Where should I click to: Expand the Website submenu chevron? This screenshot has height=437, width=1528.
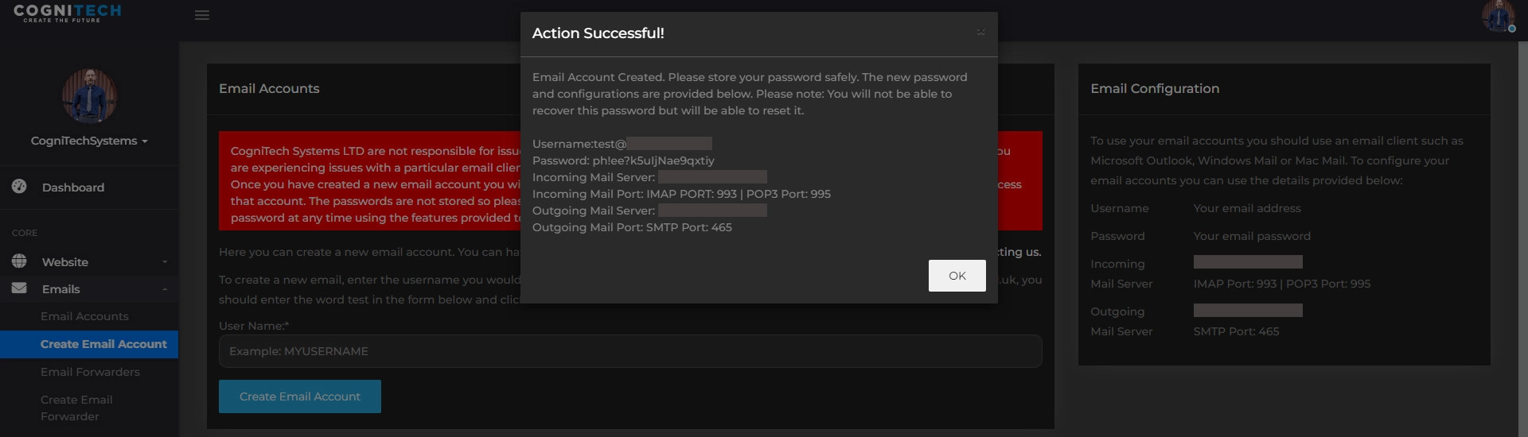pyautogui.click(x=165, y=262)
